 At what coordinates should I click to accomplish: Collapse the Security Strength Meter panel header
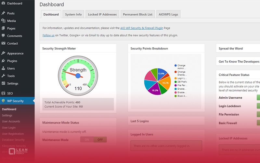click(x=78, y=48)
